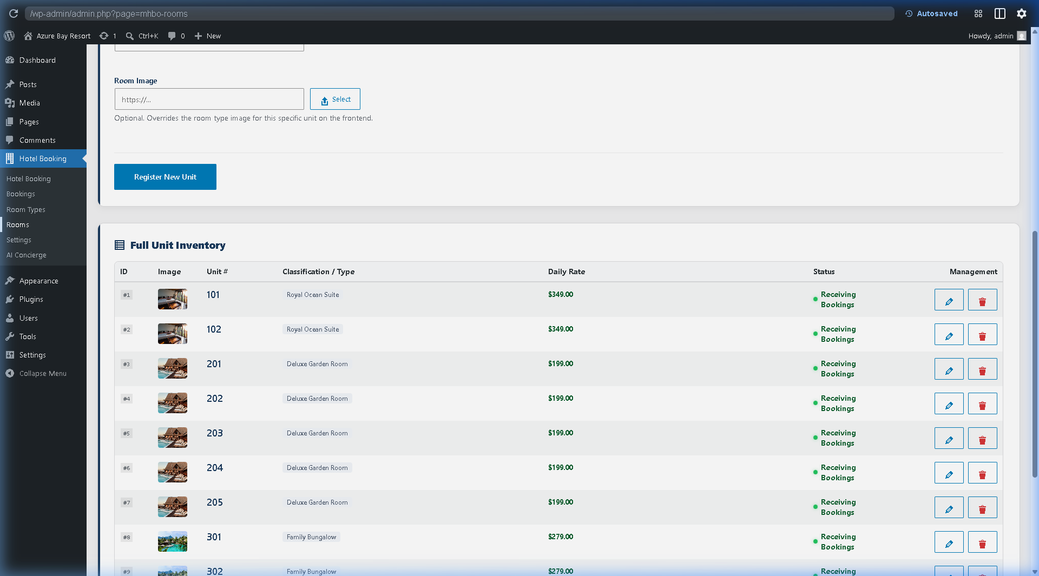
Task: Click the #5 ID badge
Action: [127, 433]
